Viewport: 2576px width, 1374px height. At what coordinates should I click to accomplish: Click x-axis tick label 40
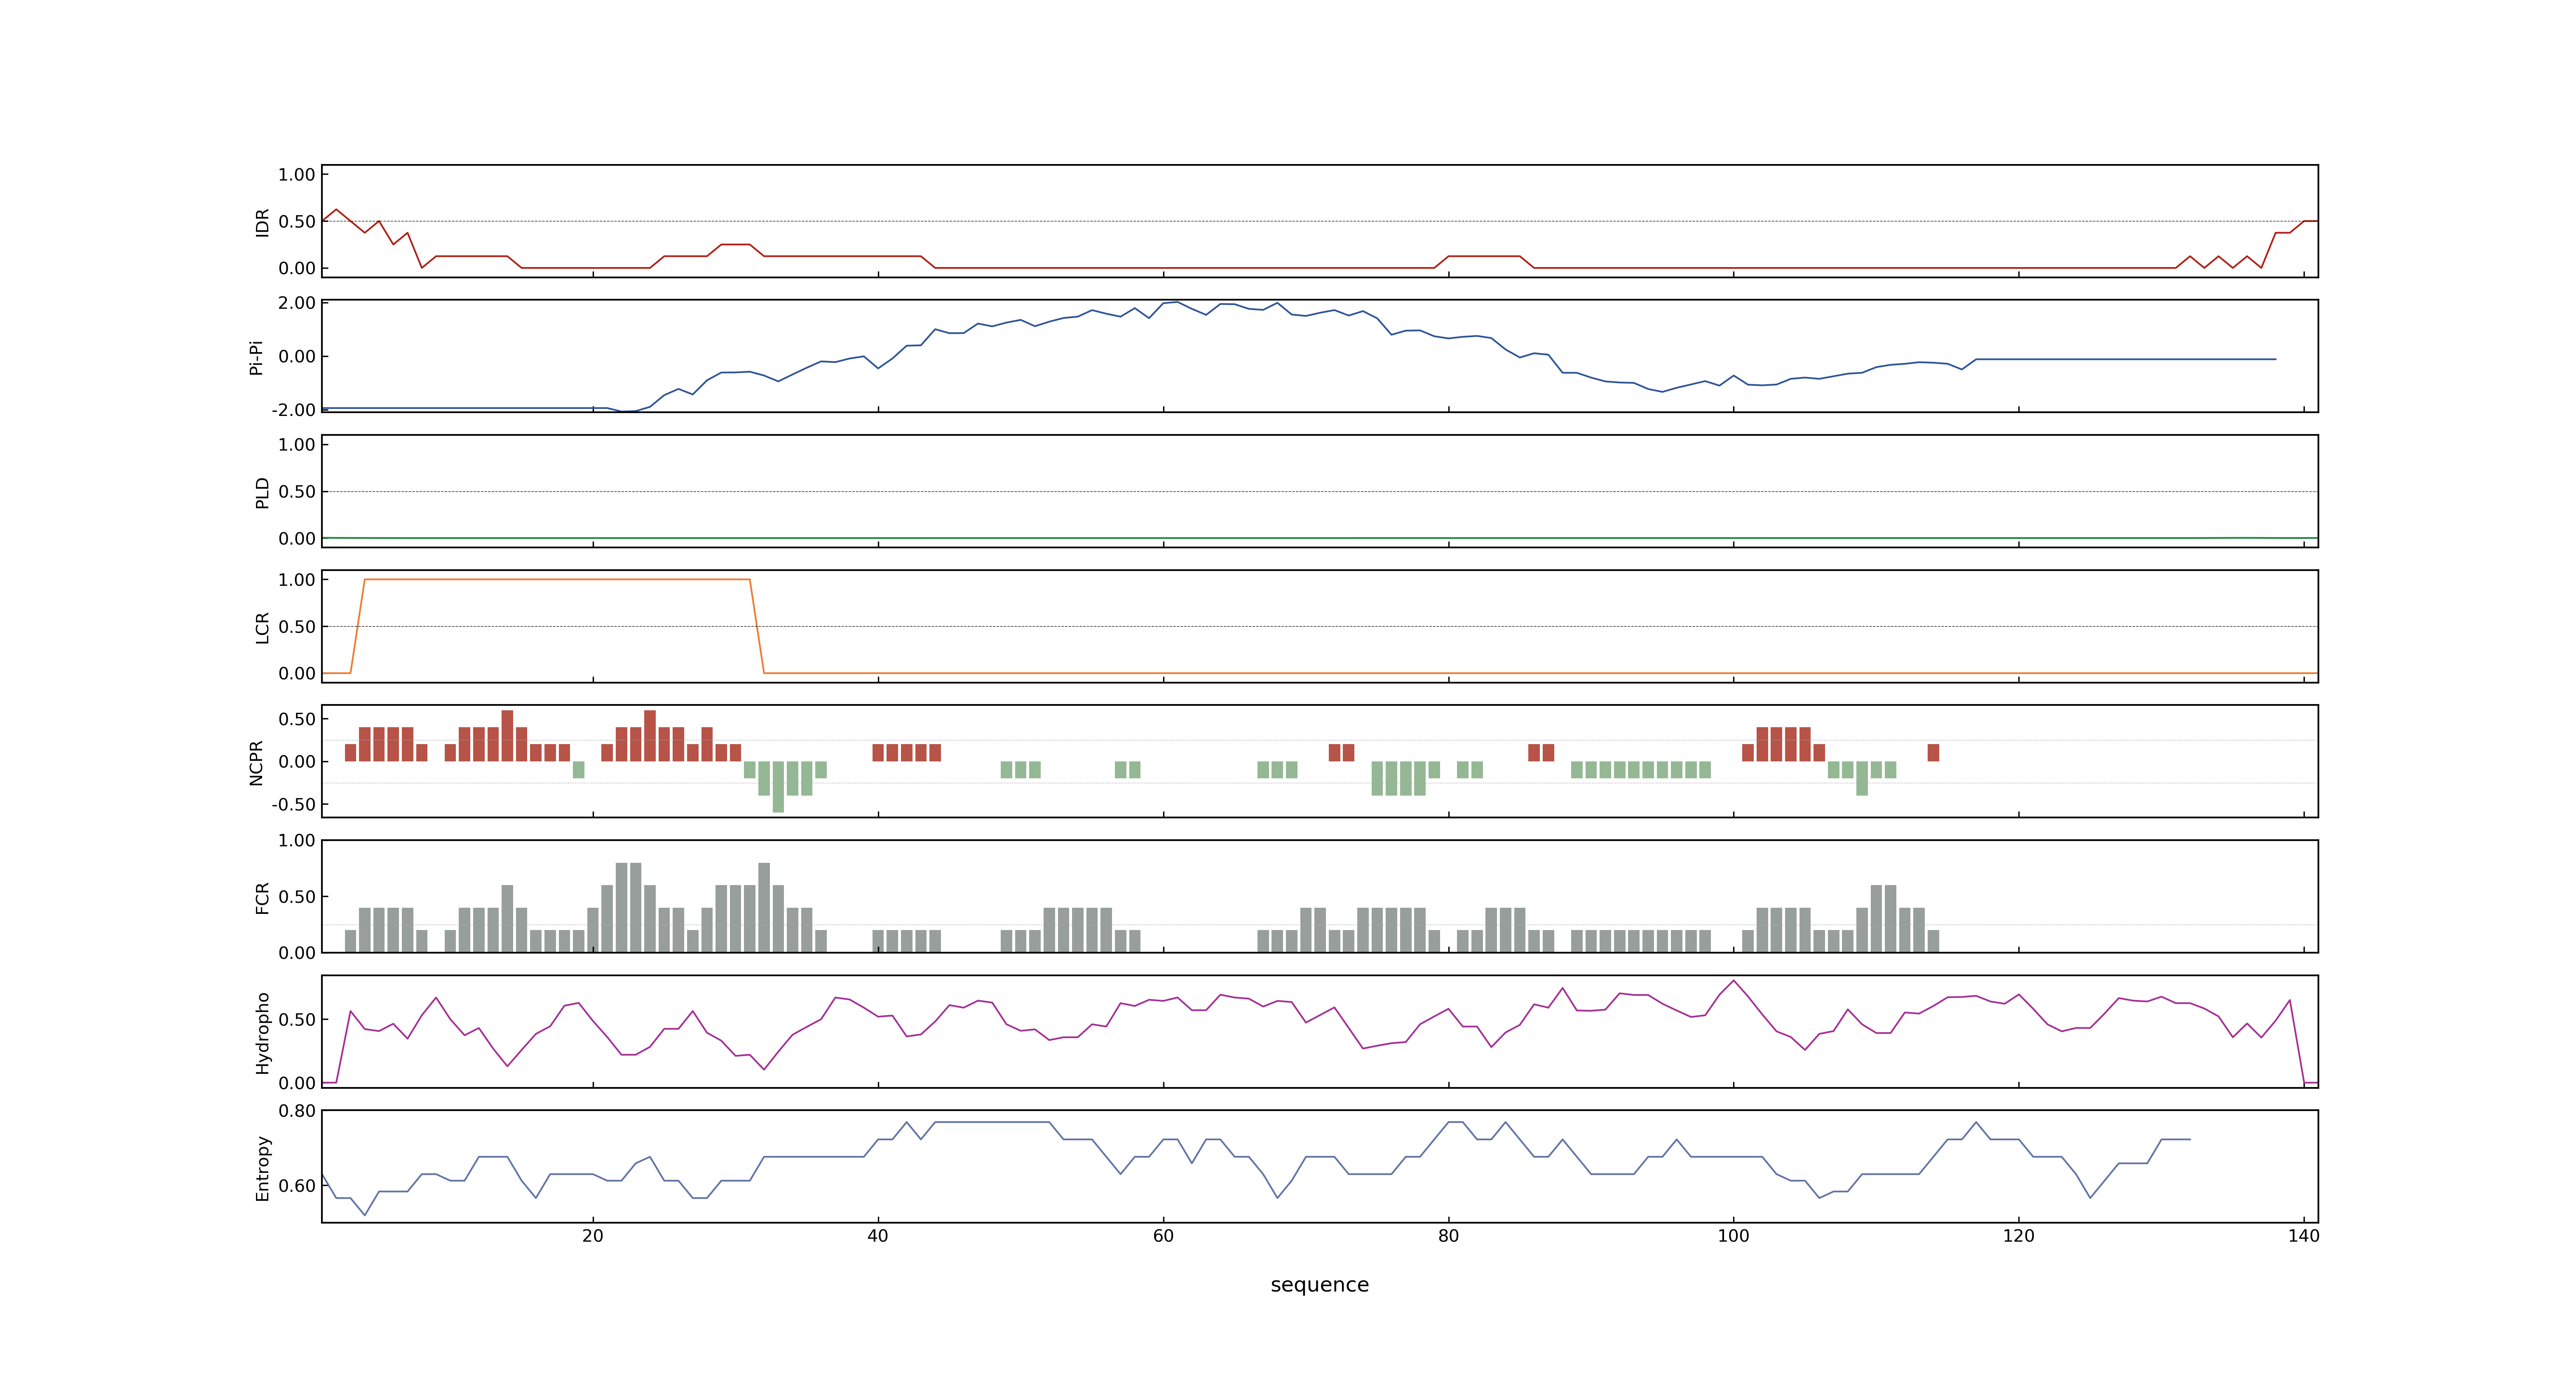(x=878, y=1235)
